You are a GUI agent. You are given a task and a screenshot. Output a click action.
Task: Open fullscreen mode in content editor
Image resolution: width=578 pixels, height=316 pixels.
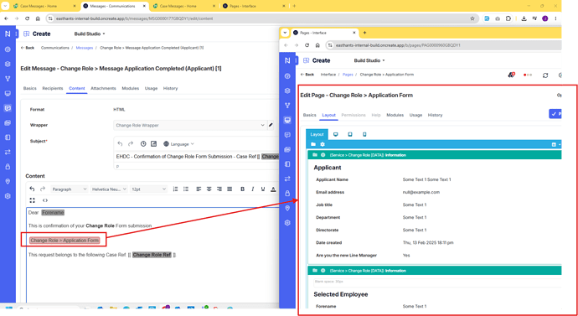33,200
